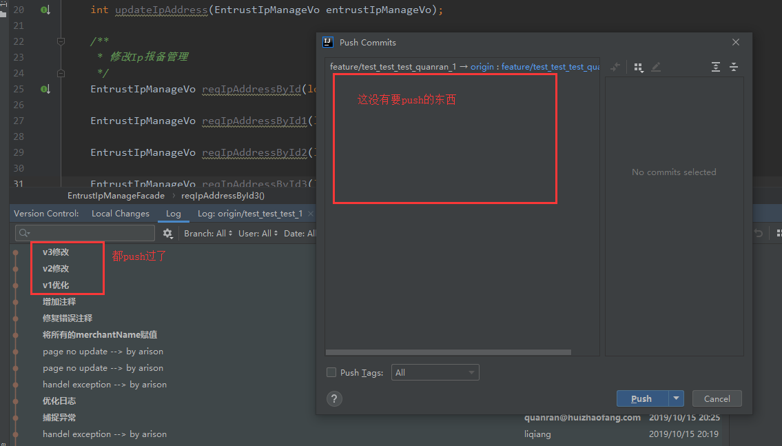Click reqIpAddressById1 in the editor

tap(255, 121)
